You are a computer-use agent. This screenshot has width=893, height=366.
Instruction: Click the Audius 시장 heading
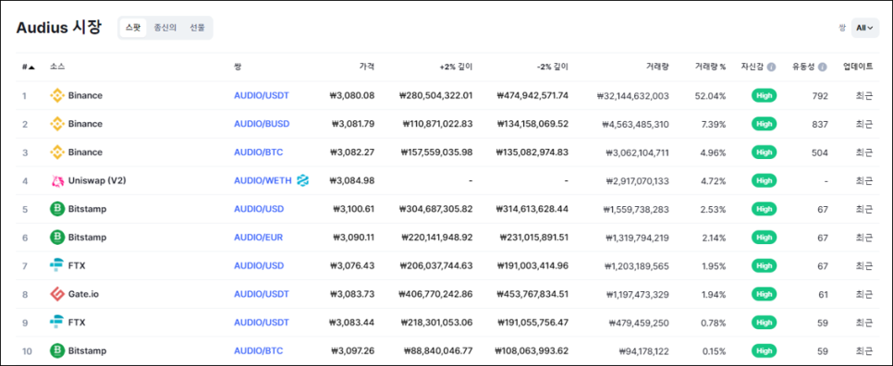58,28
